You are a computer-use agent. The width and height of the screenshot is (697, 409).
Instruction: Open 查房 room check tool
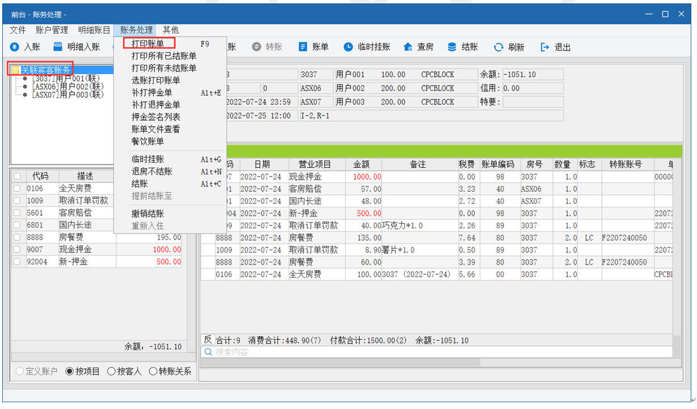[408, 47]
